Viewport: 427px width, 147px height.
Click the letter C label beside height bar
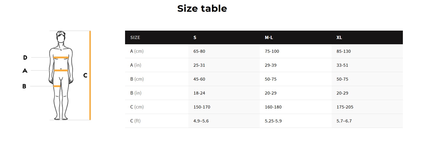click(85, 75)
